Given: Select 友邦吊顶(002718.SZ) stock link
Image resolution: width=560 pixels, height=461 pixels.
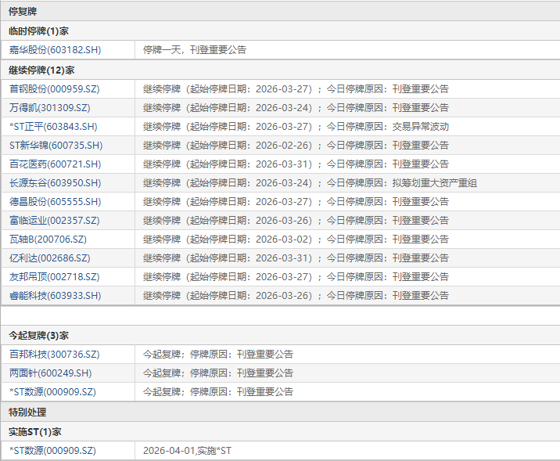Looking at the screenshot, I should [x=54, y=276].
